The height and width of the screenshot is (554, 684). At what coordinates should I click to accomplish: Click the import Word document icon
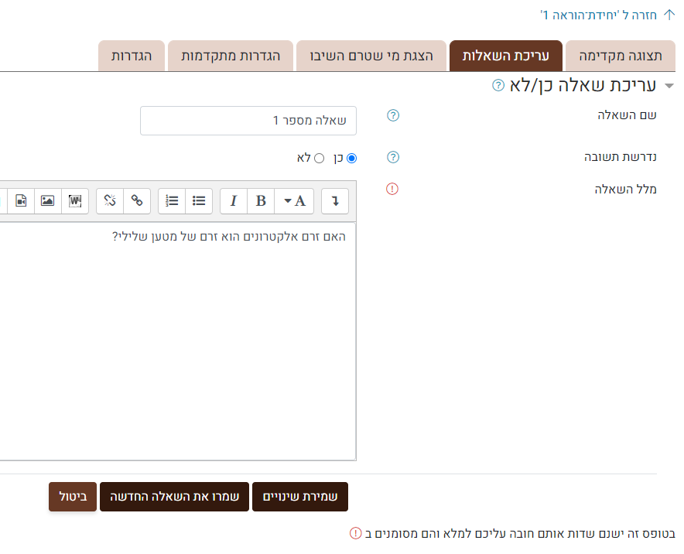(x=75, y=201)
